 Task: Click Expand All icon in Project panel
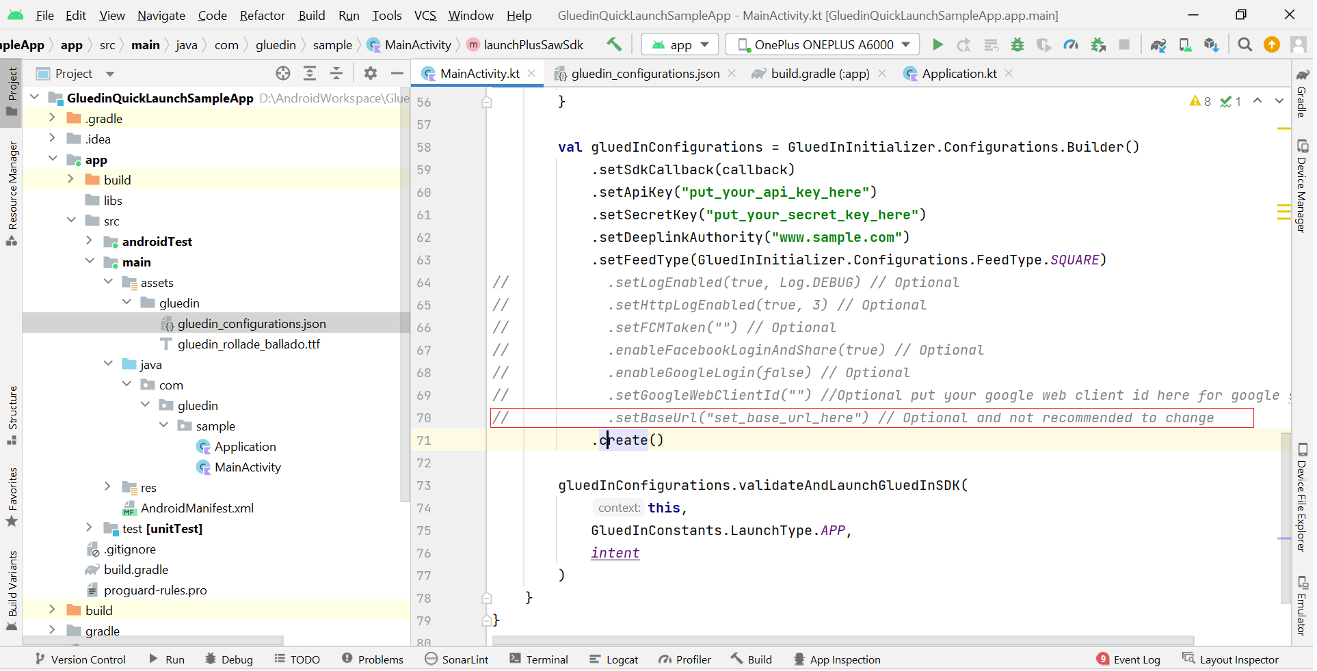310,73
